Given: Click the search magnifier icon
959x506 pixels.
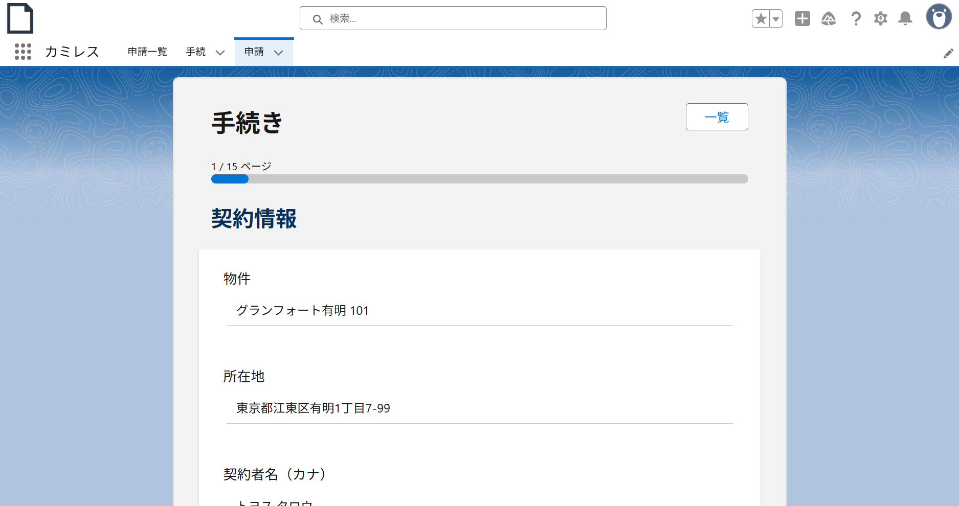Looking at the screenshot, I should pos(318,18).
